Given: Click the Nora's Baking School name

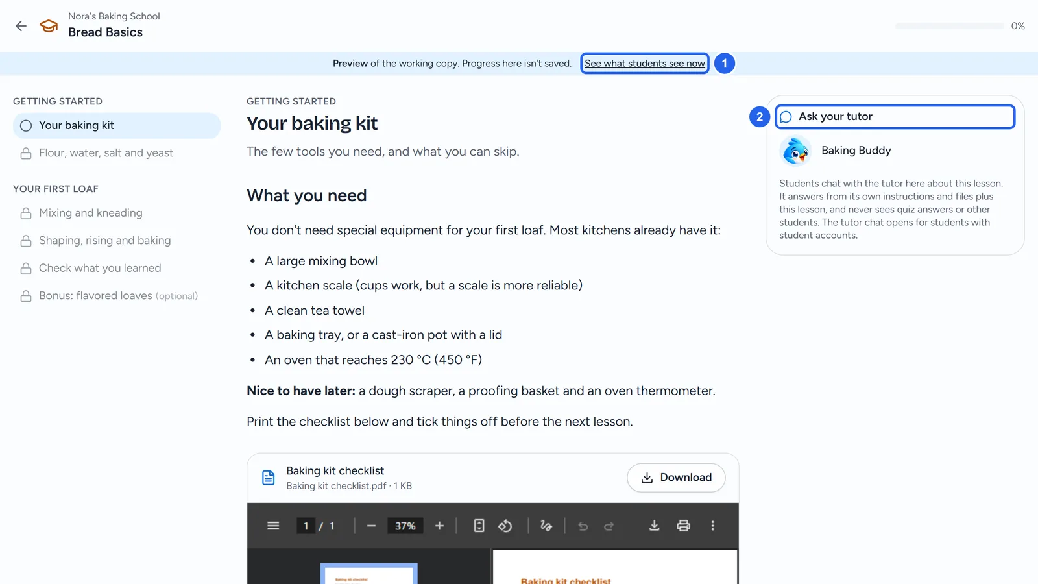Looking at the screenshot, I should click(x=114, y=16).
